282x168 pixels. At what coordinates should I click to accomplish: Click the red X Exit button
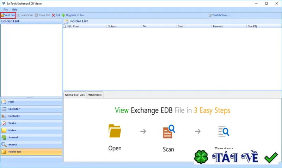click(x=56, y=15)
